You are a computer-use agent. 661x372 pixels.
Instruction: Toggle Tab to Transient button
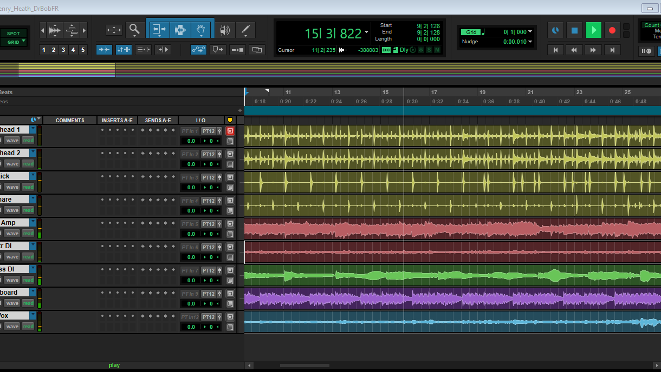[105, 50]
